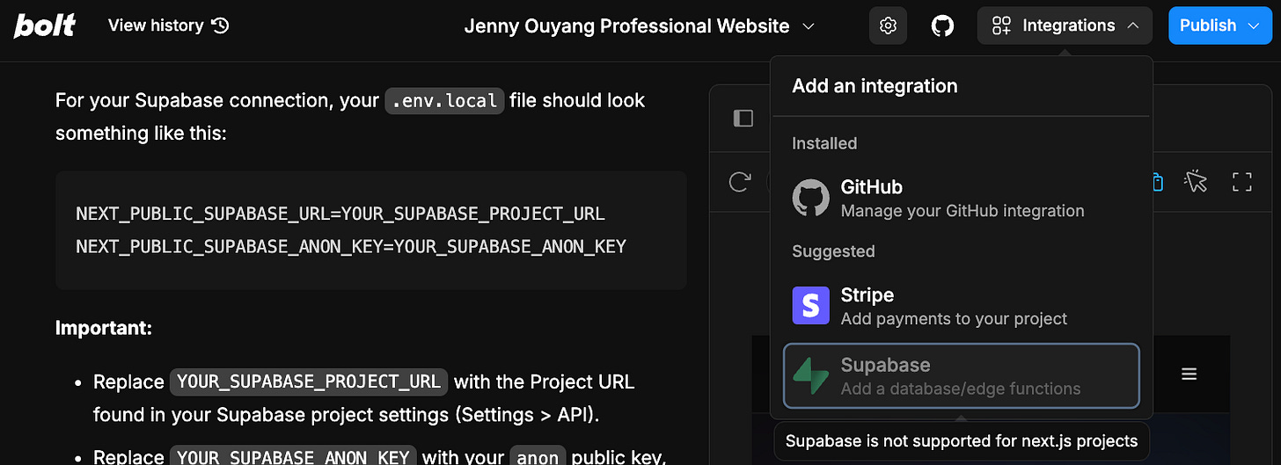Click the 'Suggested' section label
Screen dimensions: 1281x465
(833, 251)
